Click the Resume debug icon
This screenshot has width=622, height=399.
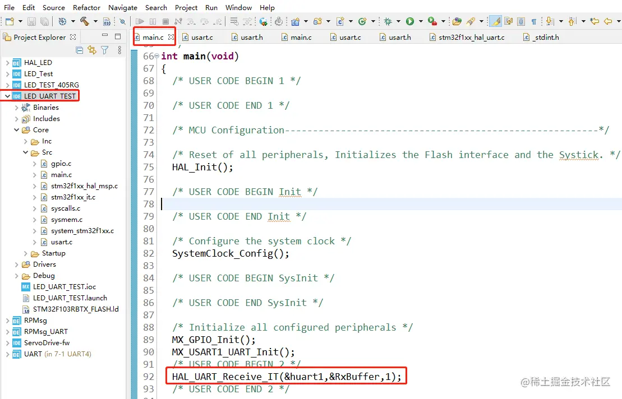click(140, 21)
